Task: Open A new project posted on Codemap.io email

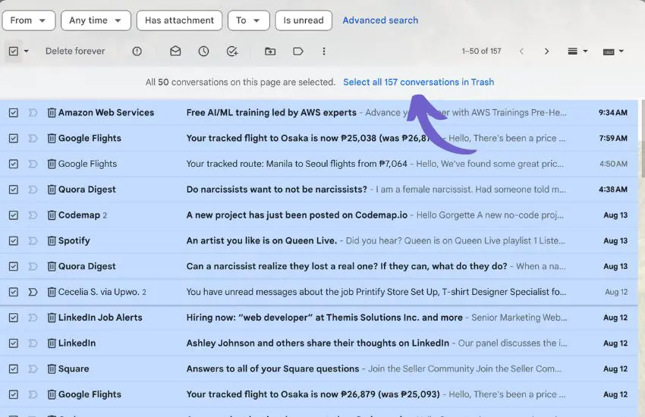Action: coord(297,215)
